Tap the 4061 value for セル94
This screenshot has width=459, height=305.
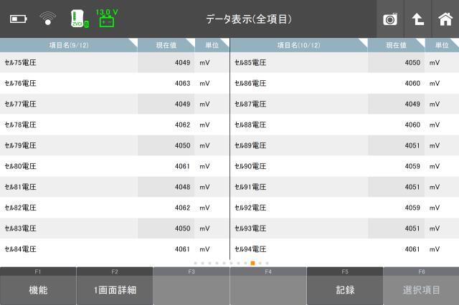(412, 249)
